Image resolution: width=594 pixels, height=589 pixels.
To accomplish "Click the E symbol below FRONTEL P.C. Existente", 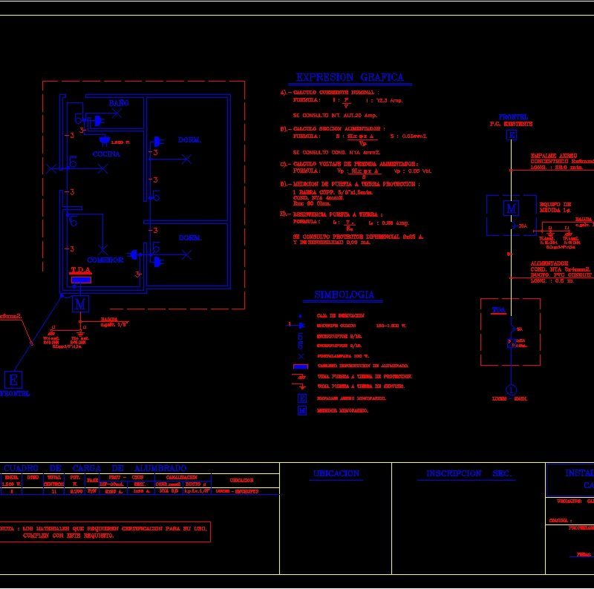I will pos(510,136).
